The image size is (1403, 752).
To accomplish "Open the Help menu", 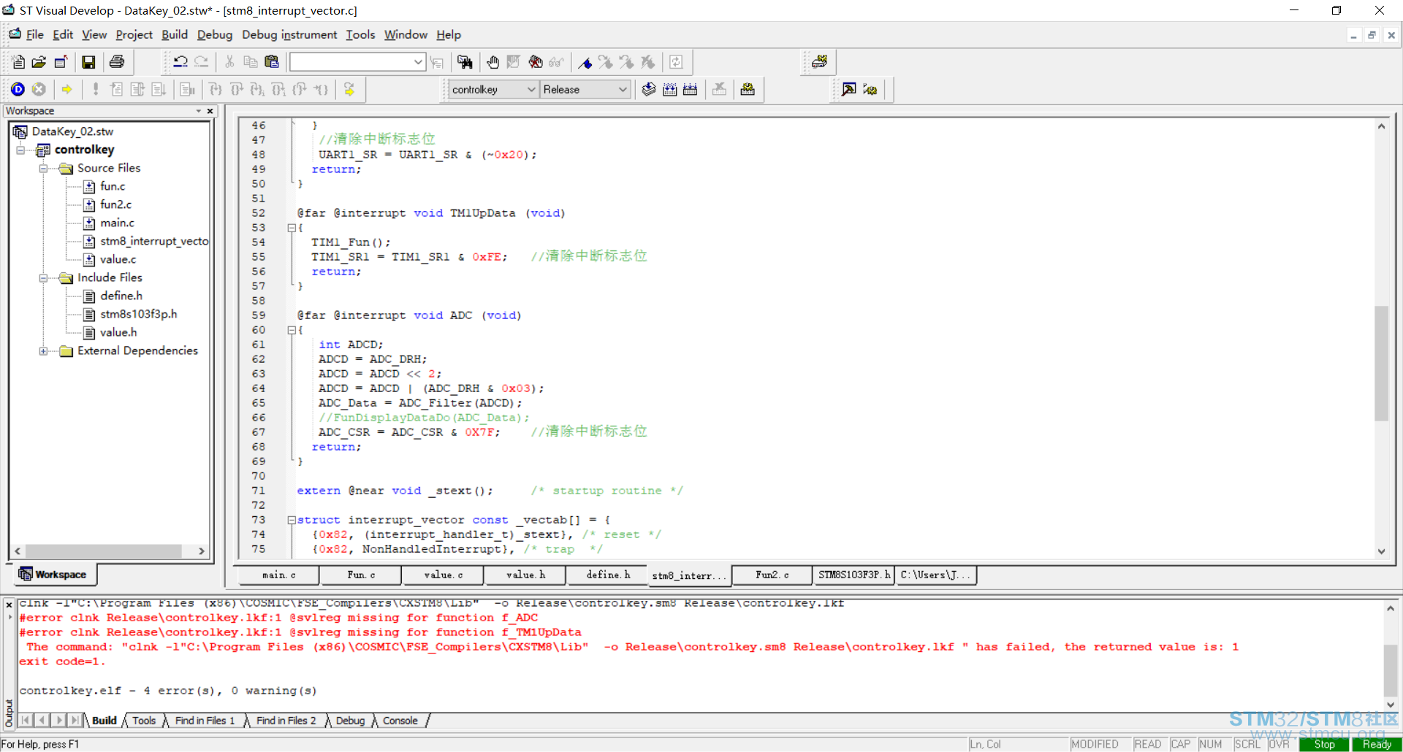I will click(x=449, y=34).
